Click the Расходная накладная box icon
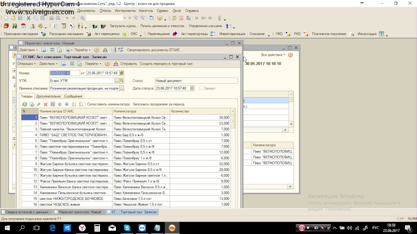 click(88, 34)
